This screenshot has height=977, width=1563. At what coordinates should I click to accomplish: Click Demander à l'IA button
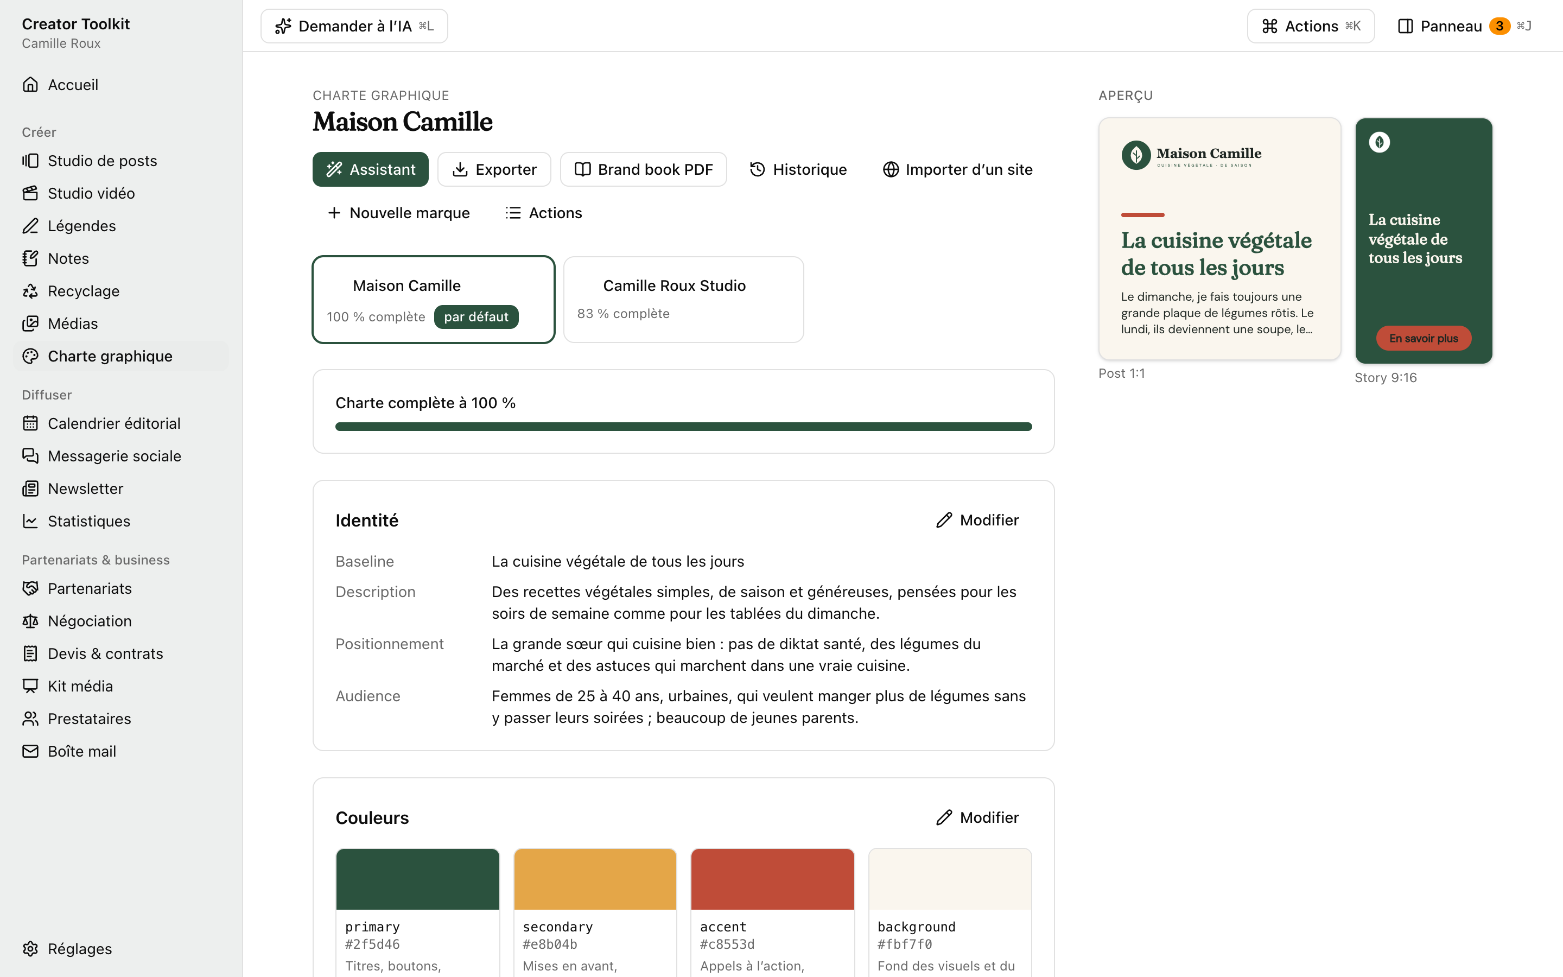[x=354, y=26]
